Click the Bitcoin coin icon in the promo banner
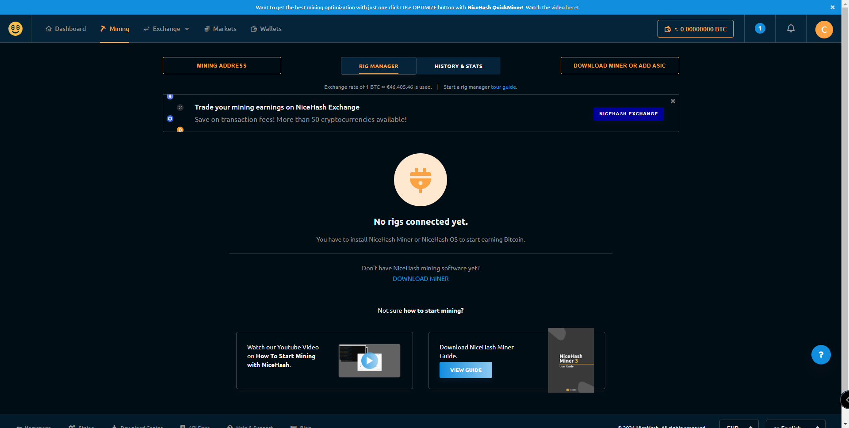The height and width of the screenshot is (428, 849). click(180, 130)
